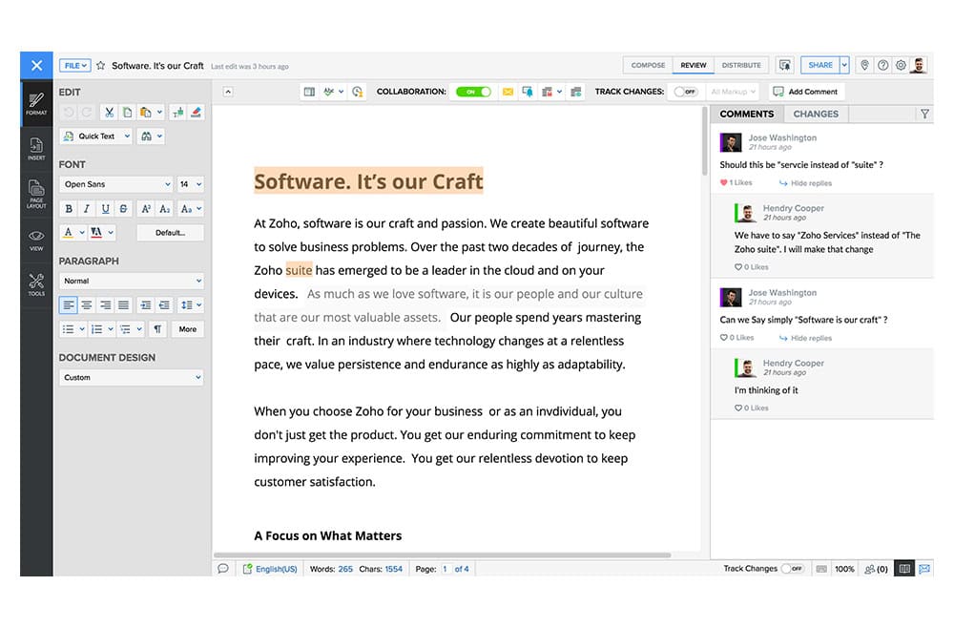Image resolution: width=954 pixels, height=628 pixels.
Task: Center align text
Action: click(x=87, y=304)
